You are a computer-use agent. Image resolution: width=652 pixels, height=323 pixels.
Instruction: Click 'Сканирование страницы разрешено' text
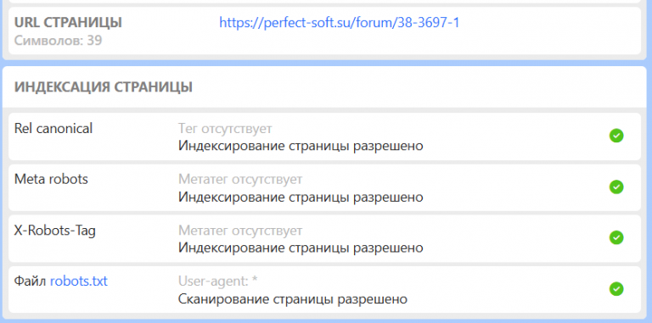point(293,299)
